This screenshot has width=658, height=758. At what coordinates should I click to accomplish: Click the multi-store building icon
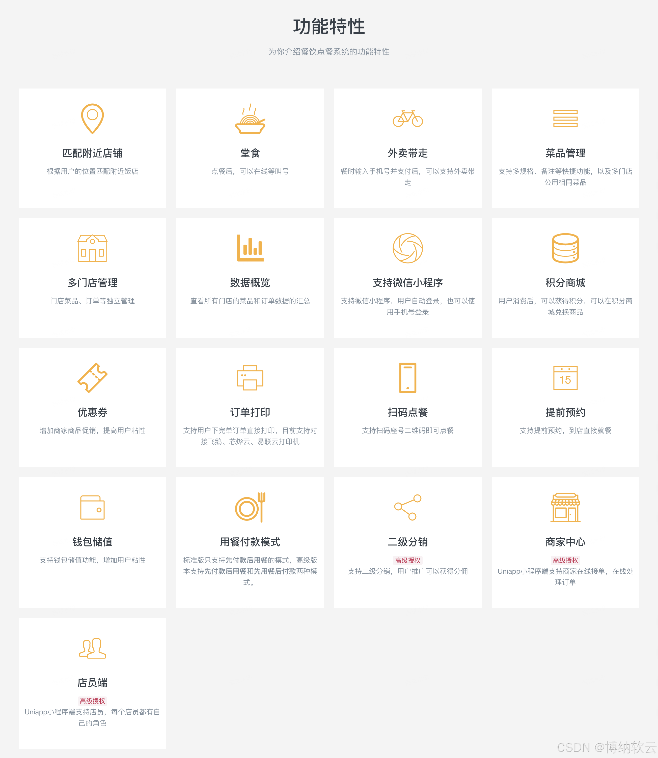click(x=92, y=248)
